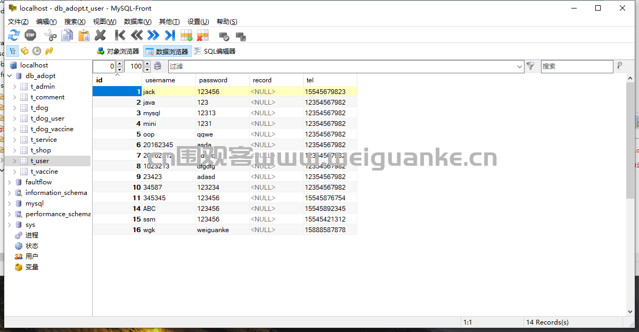Image resolution: width=639 pixels, height=332 pixels.
Task: Expand the t_comment table node
Action: point(14,97)
